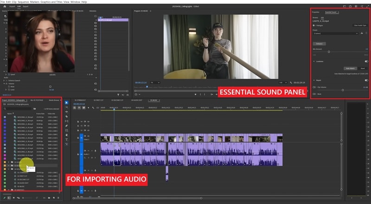Open the Import workspace tab
371x204 pixels.
click(12, 6)
